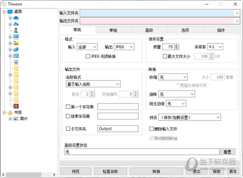Image resolution: width=243 pixels, height=178 pixels.
Task: Click the 结束字符串 text field
Action: coord(118,116)
